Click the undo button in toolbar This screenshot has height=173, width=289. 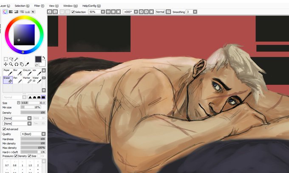(50, 12)
